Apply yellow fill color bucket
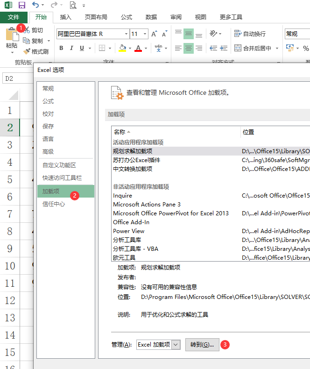The width and height of the screenshot is (310, 369). pyautogui.click(x=122, y=48)
